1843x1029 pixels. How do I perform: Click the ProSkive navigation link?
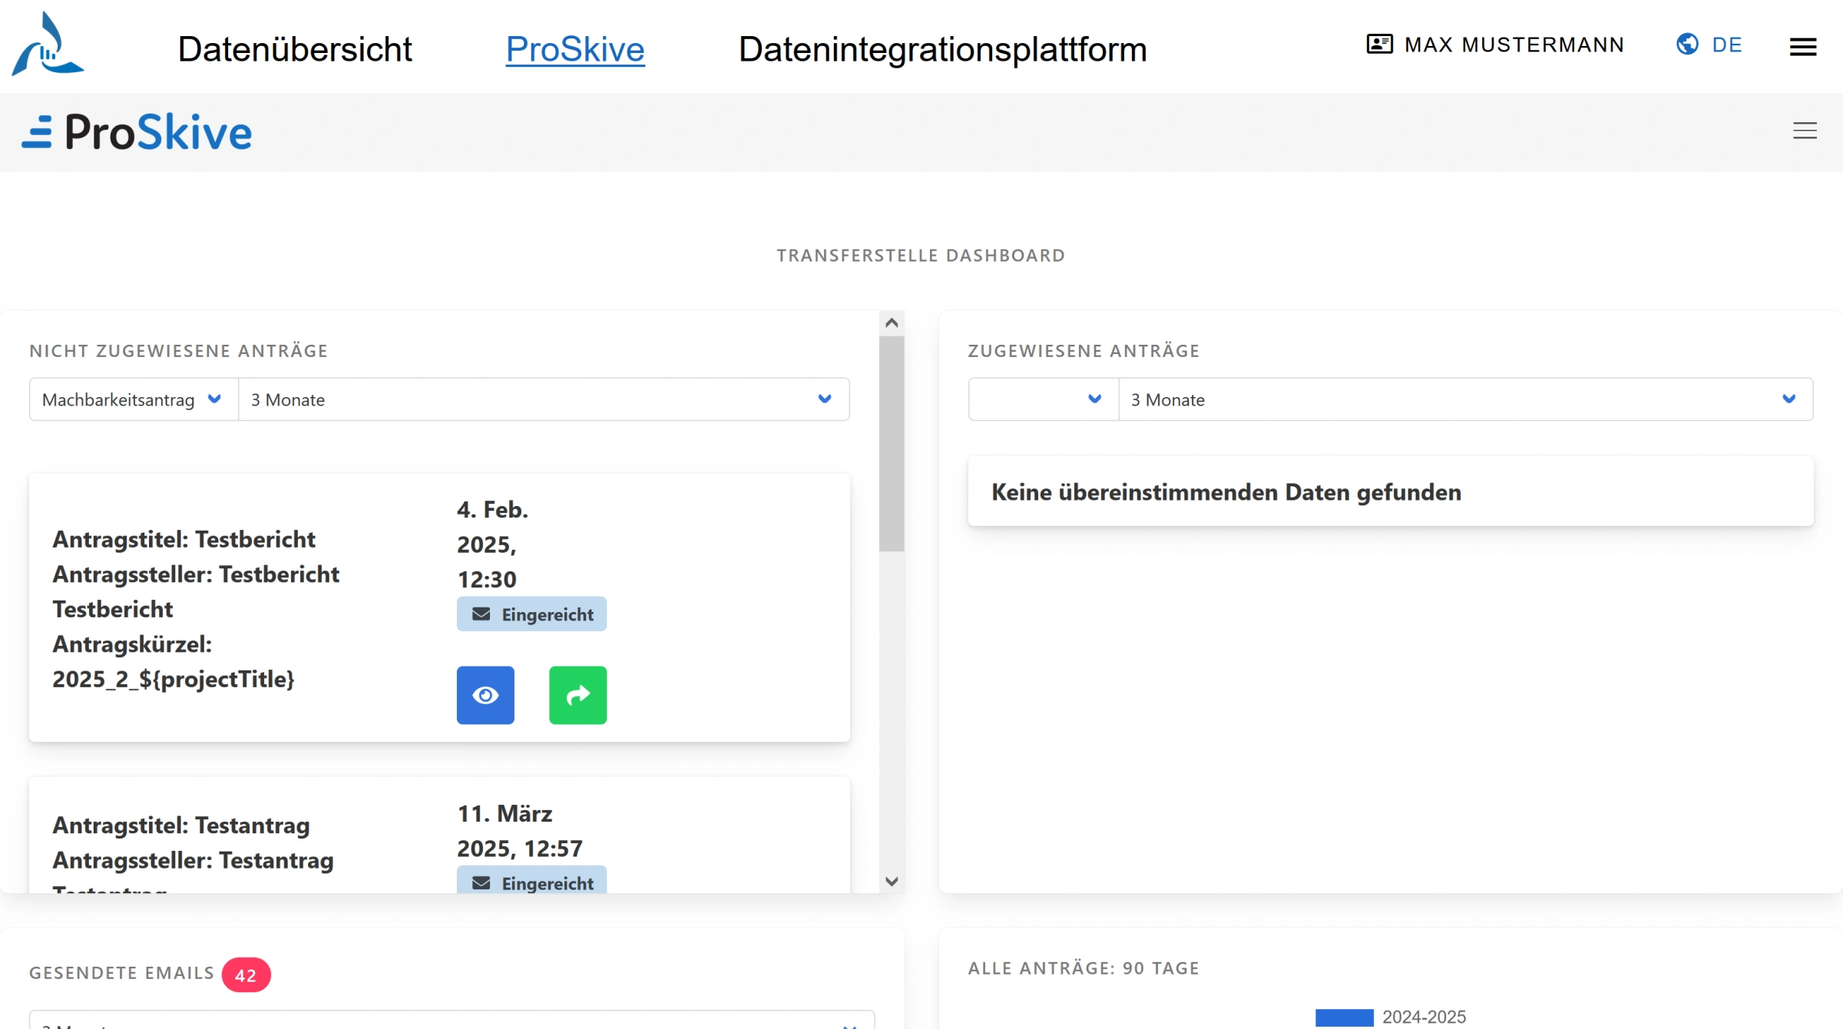tap(574, 49)
